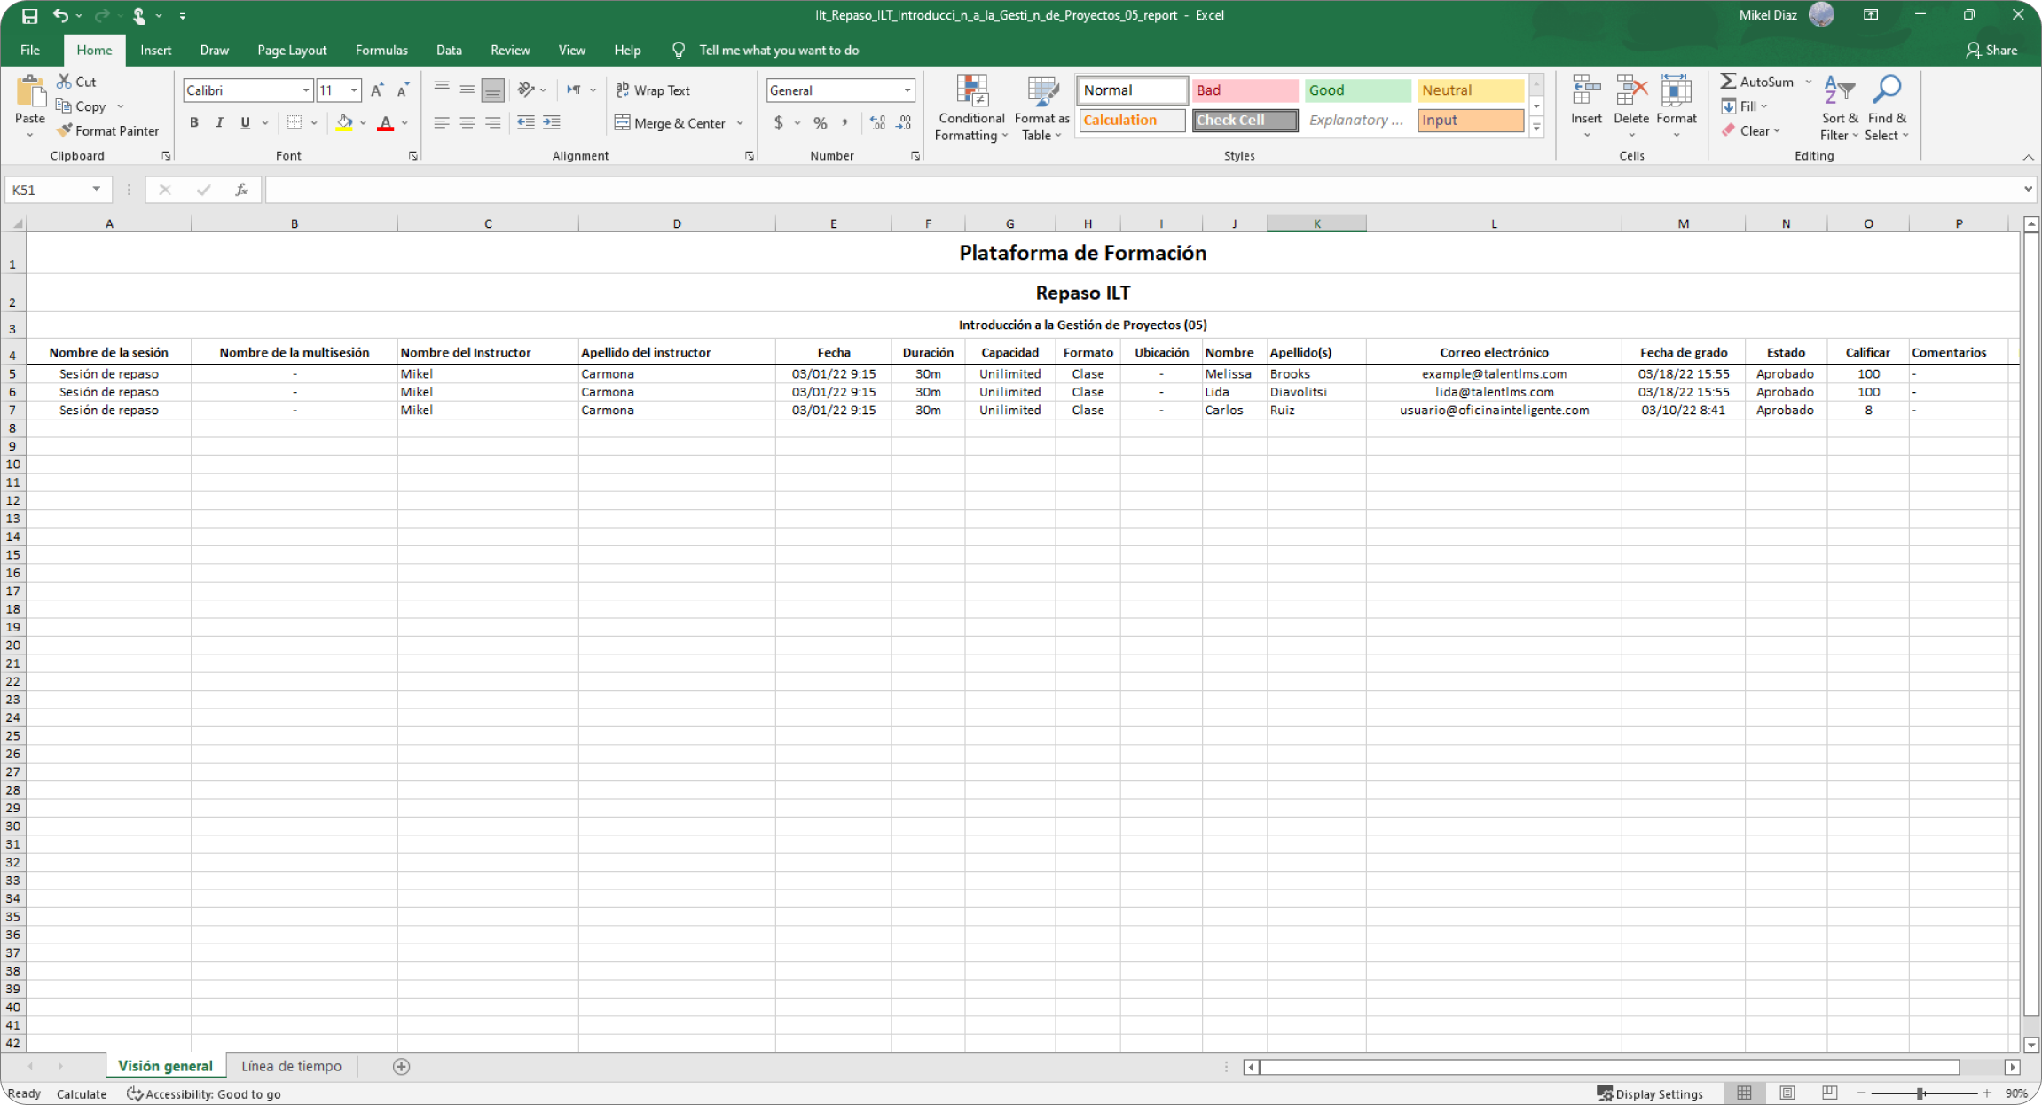
Task: Toggle Bottom Align vertical alignment
Action: pyautogui.click(x=493, y=90)
